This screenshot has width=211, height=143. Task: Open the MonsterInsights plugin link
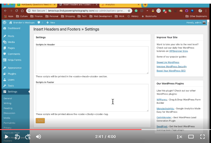click(165, 109)
